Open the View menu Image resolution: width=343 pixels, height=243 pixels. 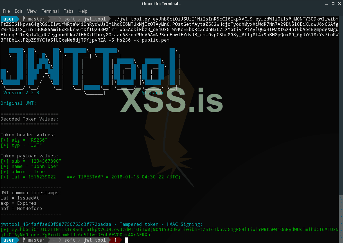pos(32,11)
